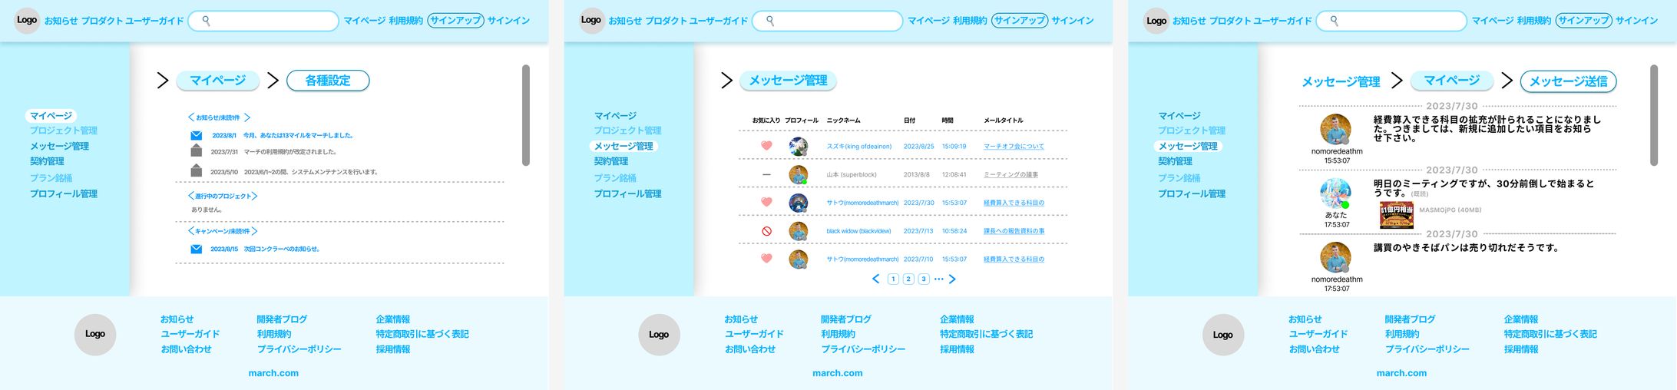This screenshot has height=390, width=1677.
Task: Open the ミーティングの議事 mail title link
Action: [x=1011, y=174]
